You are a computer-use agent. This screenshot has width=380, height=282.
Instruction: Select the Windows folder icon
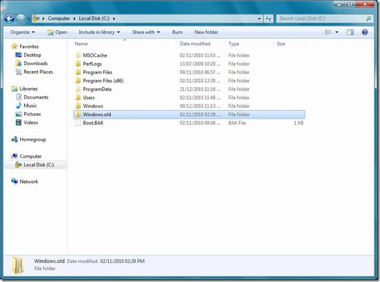(78, 106)
